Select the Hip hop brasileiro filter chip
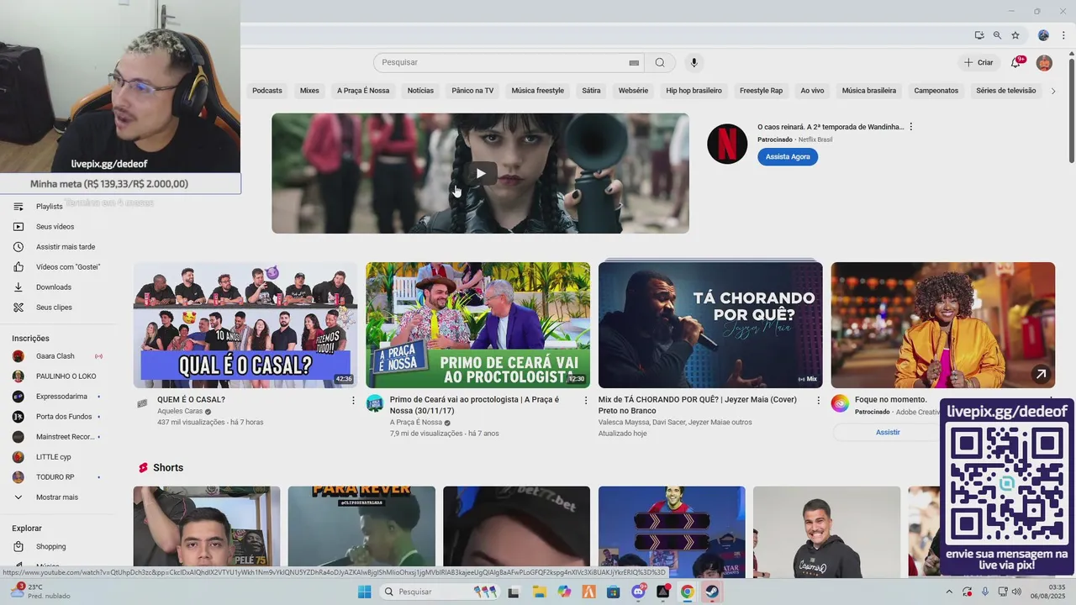 pos(694,91)
